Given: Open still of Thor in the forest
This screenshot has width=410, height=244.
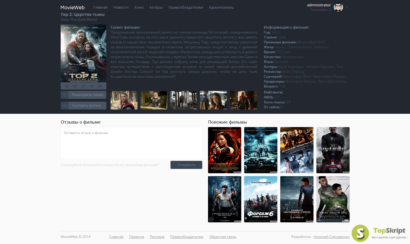Looking at the screenshot, I should pos(124,100).
